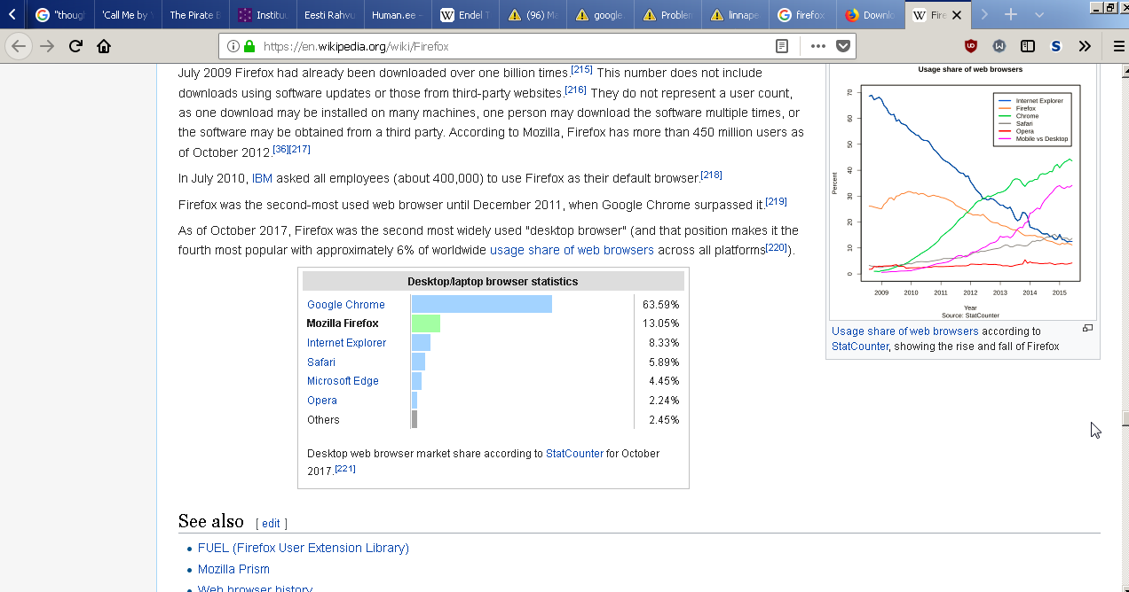Jump to citation 220
Viewport: 1129px width, 592px height.
pos(777,247)
